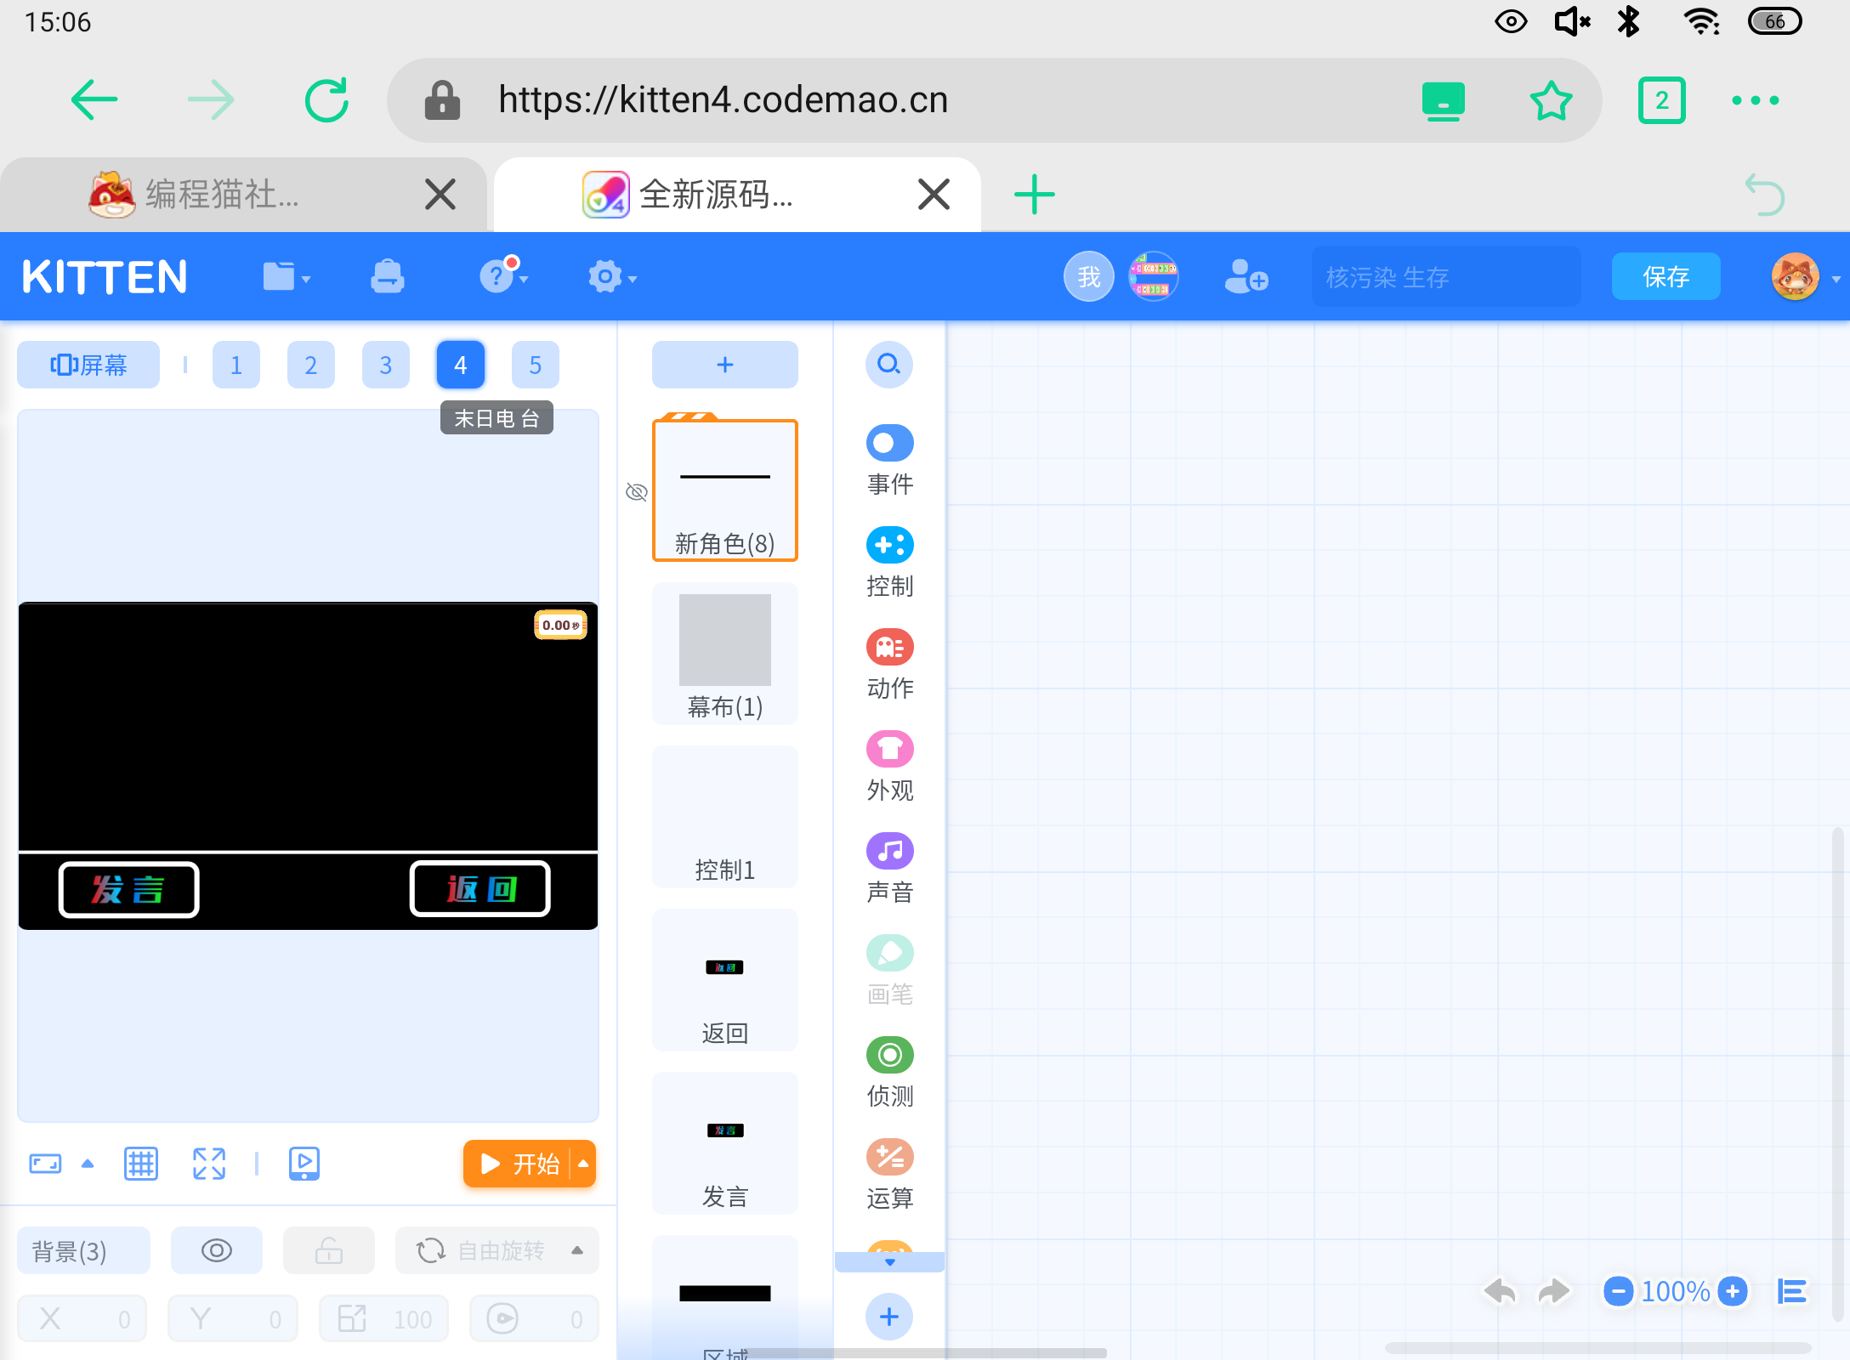This screenshot has height=1360, width=1850.
Task: Click the 返回 button on stage
Action: coord(480,889)
